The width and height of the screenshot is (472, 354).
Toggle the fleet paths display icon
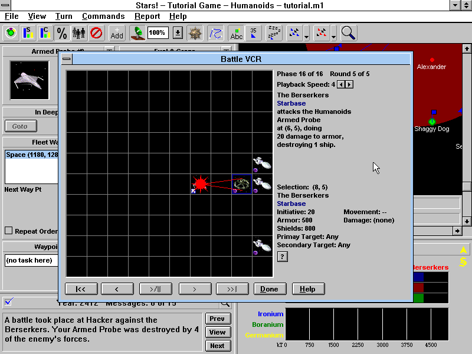pos(215,33)
